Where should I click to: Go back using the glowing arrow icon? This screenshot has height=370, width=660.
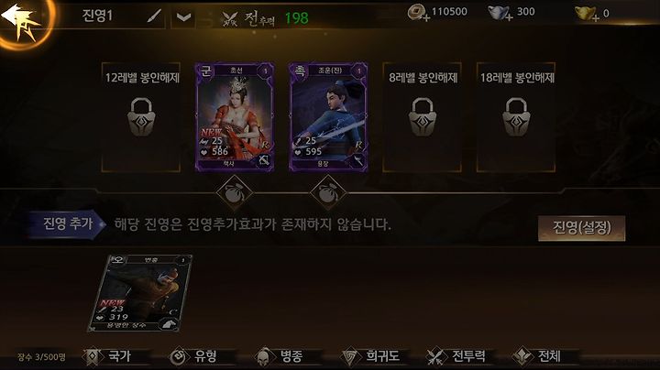(x=20, y=21)
